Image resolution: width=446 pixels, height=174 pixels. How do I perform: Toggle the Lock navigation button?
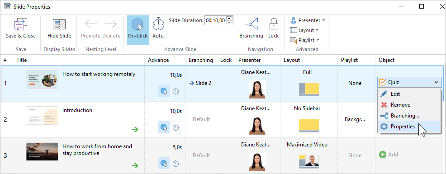coord(273,28)
